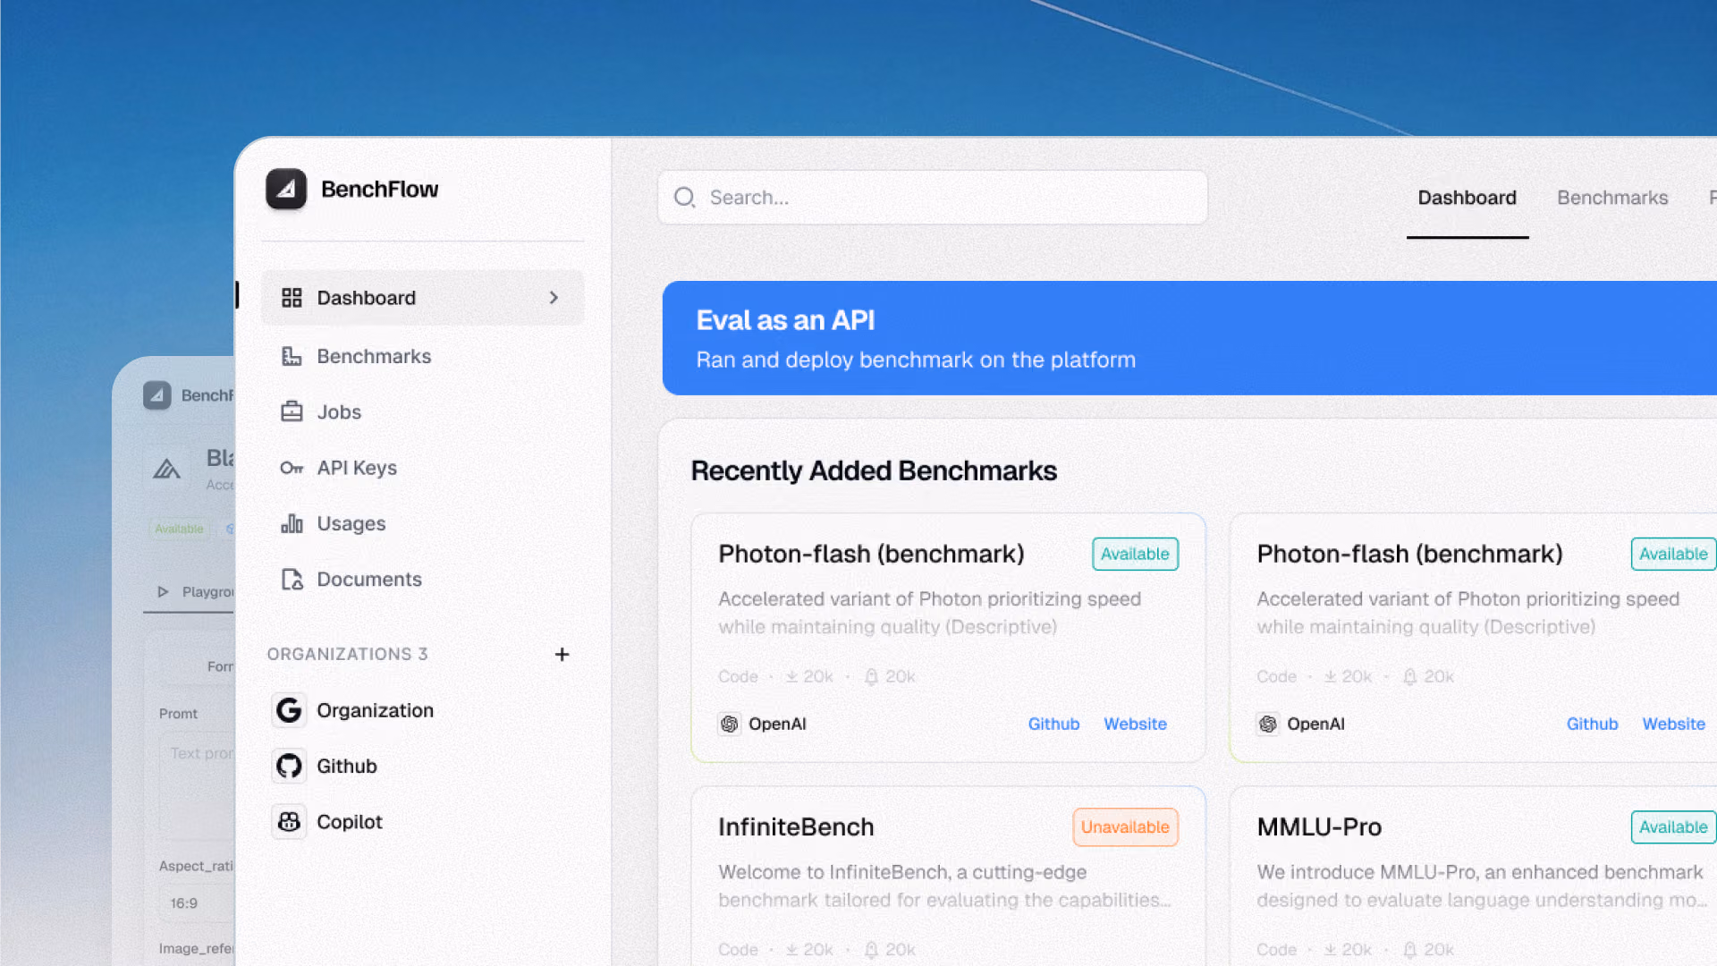
Task: Open Jobs in the sidebar
Action: (x=422, y=411)
